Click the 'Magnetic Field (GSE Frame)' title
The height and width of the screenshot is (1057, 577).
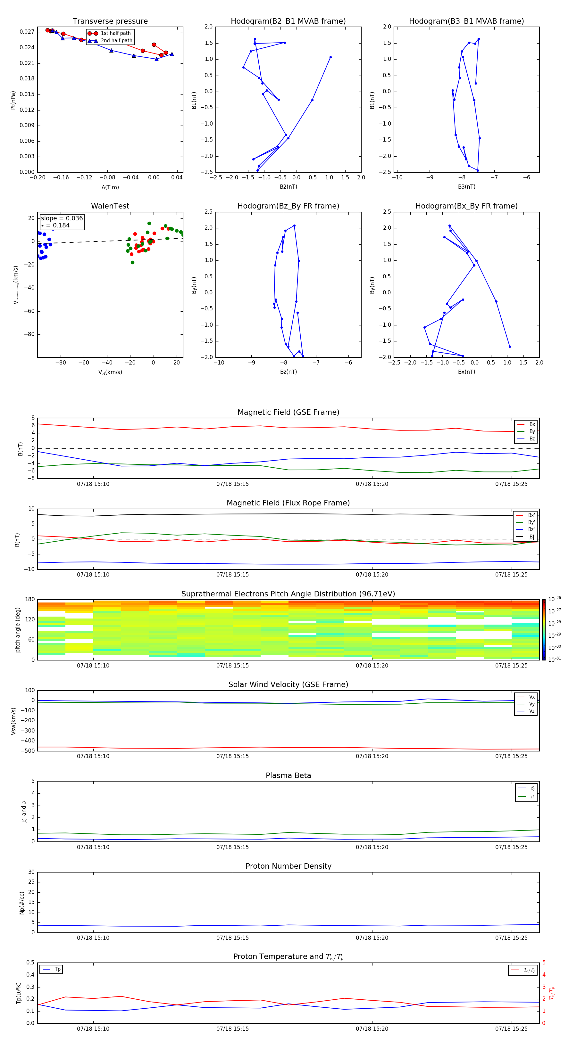[288, 412]
